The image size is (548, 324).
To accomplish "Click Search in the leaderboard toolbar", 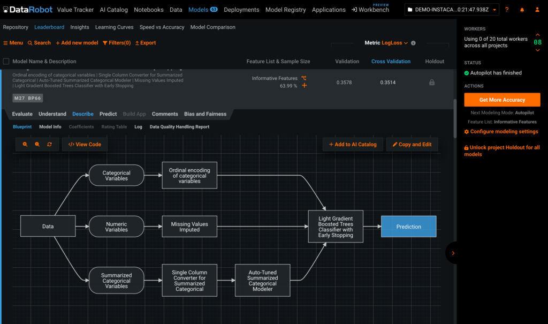I will click(39, 43).
